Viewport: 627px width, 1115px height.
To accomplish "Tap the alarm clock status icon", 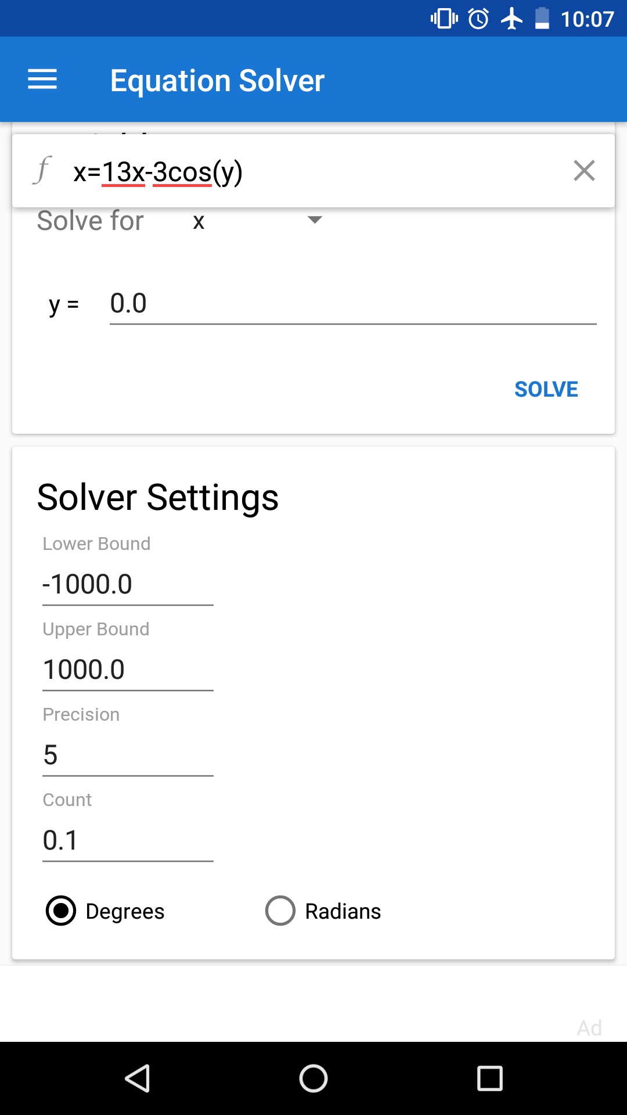I will pyautogui.click(x=478, y=19).
